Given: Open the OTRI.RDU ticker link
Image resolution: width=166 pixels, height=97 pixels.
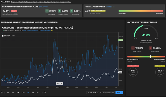Looking at the screenshot, I should point(42,7).
